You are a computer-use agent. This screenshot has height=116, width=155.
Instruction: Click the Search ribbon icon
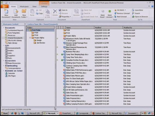133,13
